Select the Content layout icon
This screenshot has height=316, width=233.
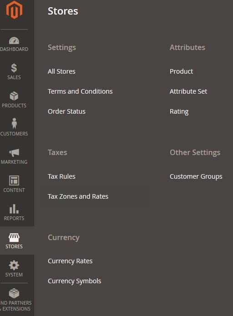tap(14, 181)
